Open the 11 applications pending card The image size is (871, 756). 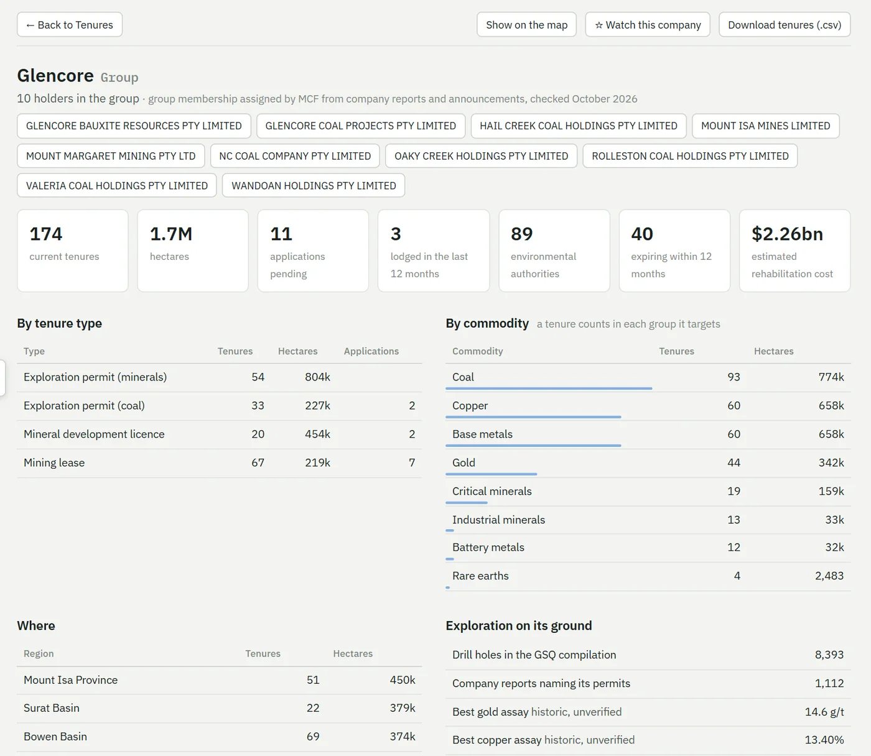point(313,251)
